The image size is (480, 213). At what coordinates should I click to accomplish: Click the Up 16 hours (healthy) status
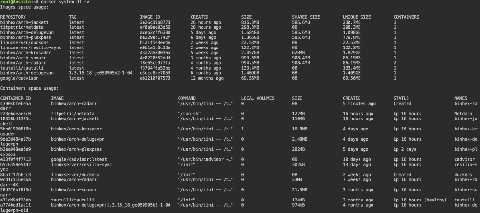[420, 200]
